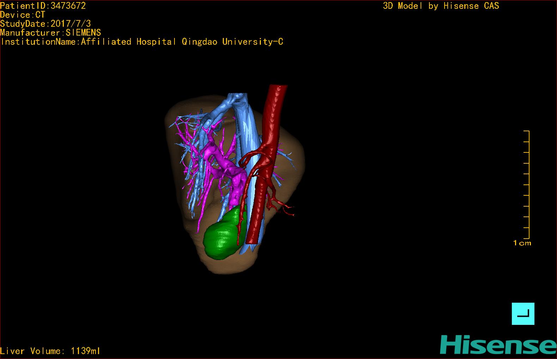Select the InstitutionName Affiliated Hospital Qingdao text
The image size is (557, 359).
click(142, 42)
